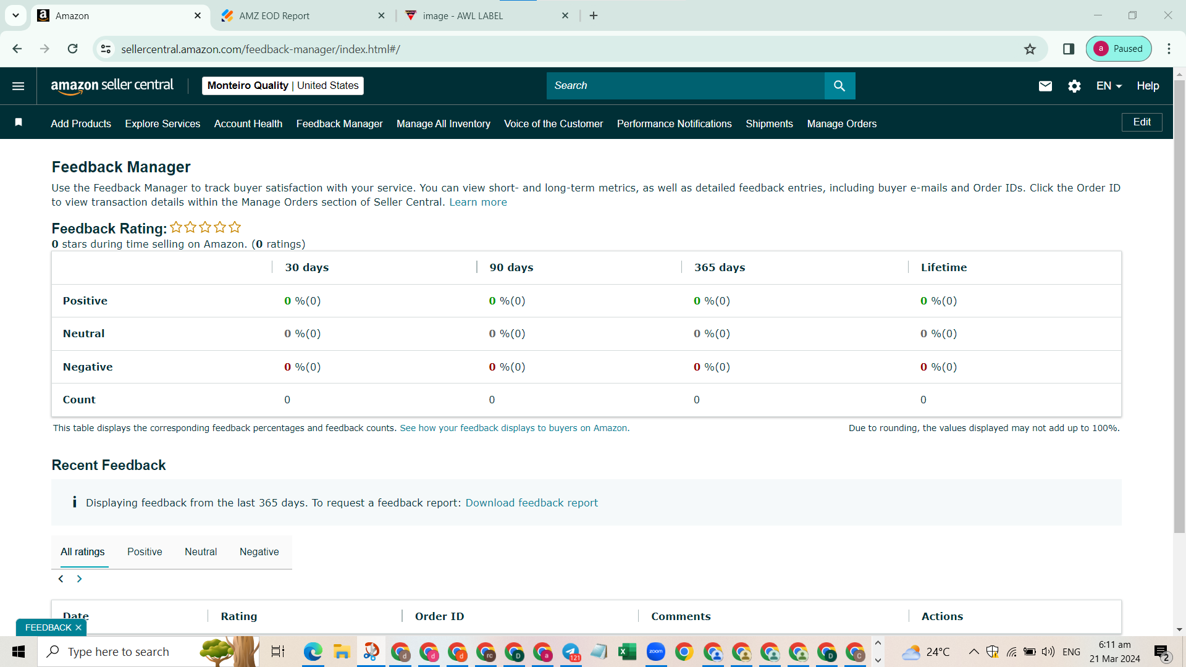
Task: Open a new browser tab
Action: click(x=594, y=15)
